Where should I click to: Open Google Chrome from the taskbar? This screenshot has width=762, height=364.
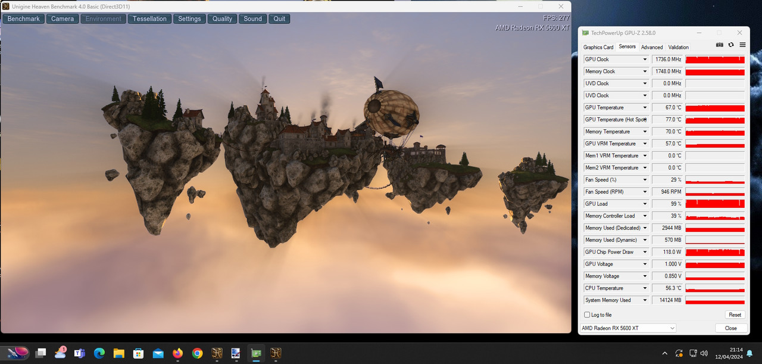coord(197,353)
